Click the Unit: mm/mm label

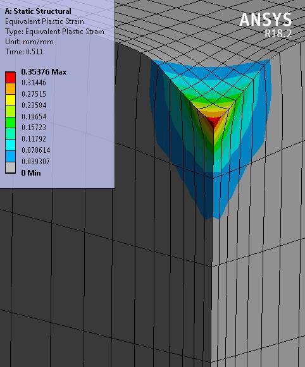point(29,42)
